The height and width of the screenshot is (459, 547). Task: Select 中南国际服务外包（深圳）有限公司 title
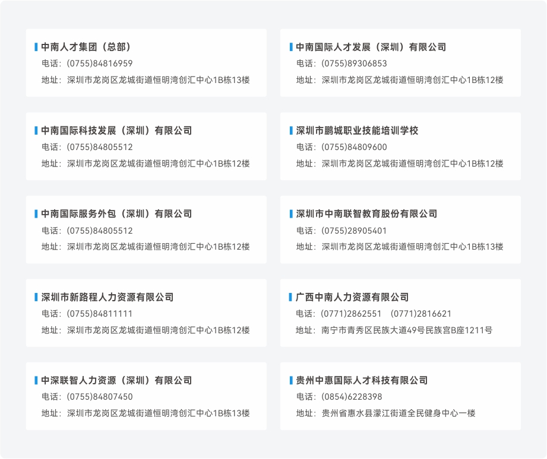point(116,213)
